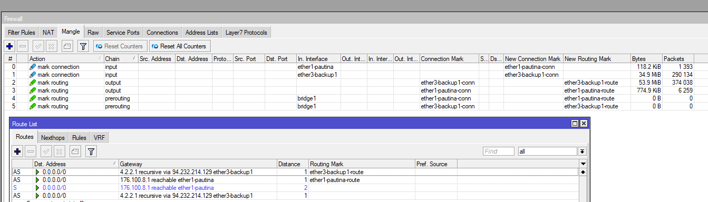Sort by Chain column header

(120, 59)
